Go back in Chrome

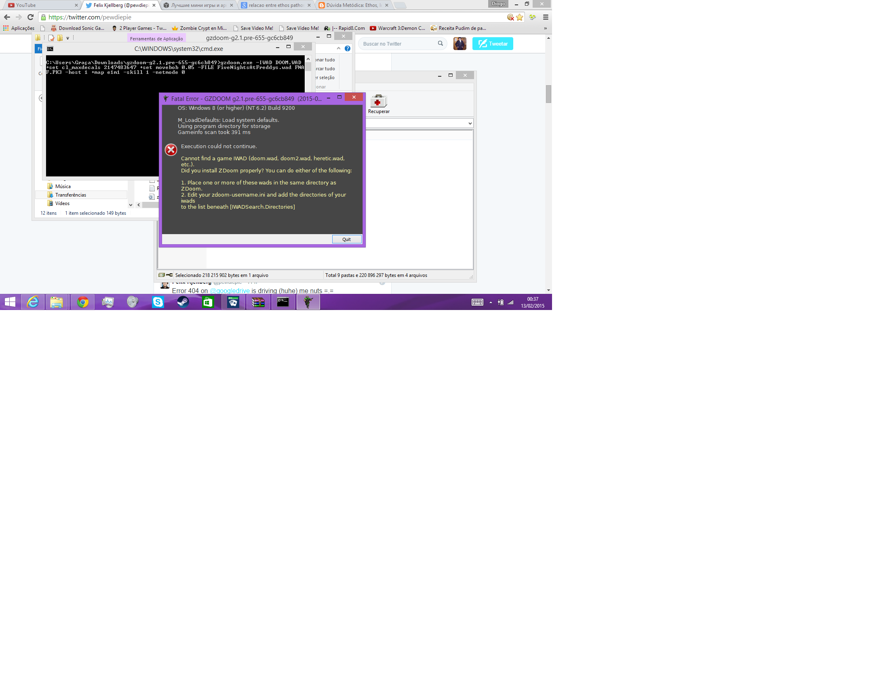tap(7, 17)
